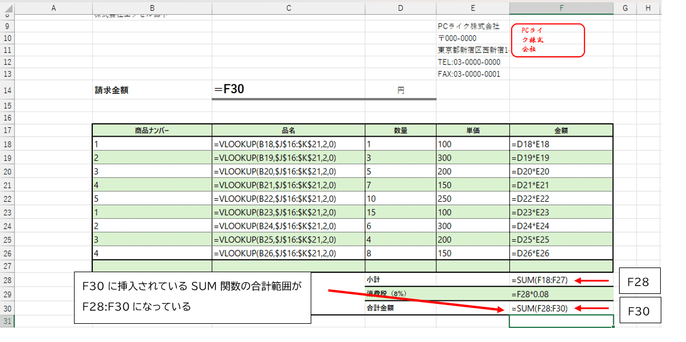Image resolution: width=686 pixels, height=342 pixels.
Task: Click the =D23*E23 formula cell
Action: coord(561,212)
